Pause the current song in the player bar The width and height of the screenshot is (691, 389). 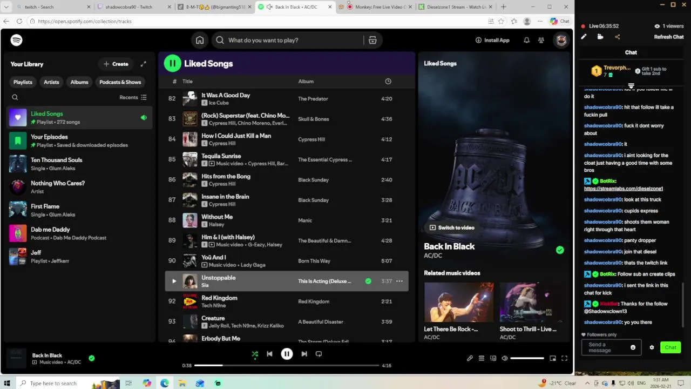(287, 354)
